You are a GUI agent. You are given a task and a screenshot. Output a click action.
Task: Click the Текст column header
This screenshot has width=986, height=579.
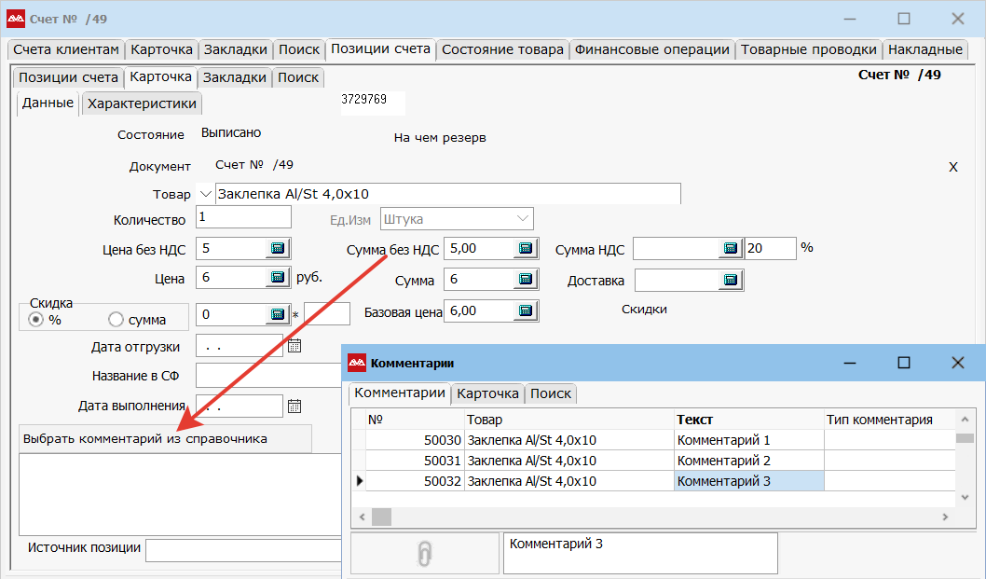tap(749, 420)
